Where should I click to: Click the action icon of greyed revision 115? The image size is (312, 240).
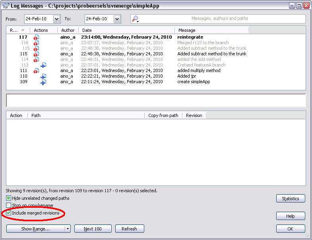click(x=36, y=48)
